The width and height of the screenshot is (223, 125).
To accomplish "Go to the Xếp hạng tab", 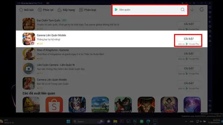I will tap(66, 10).
